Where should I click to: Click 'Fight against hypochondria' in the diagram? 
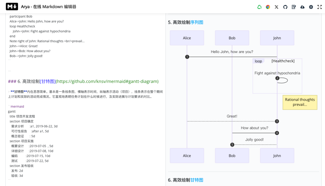[x=277, y=73]
